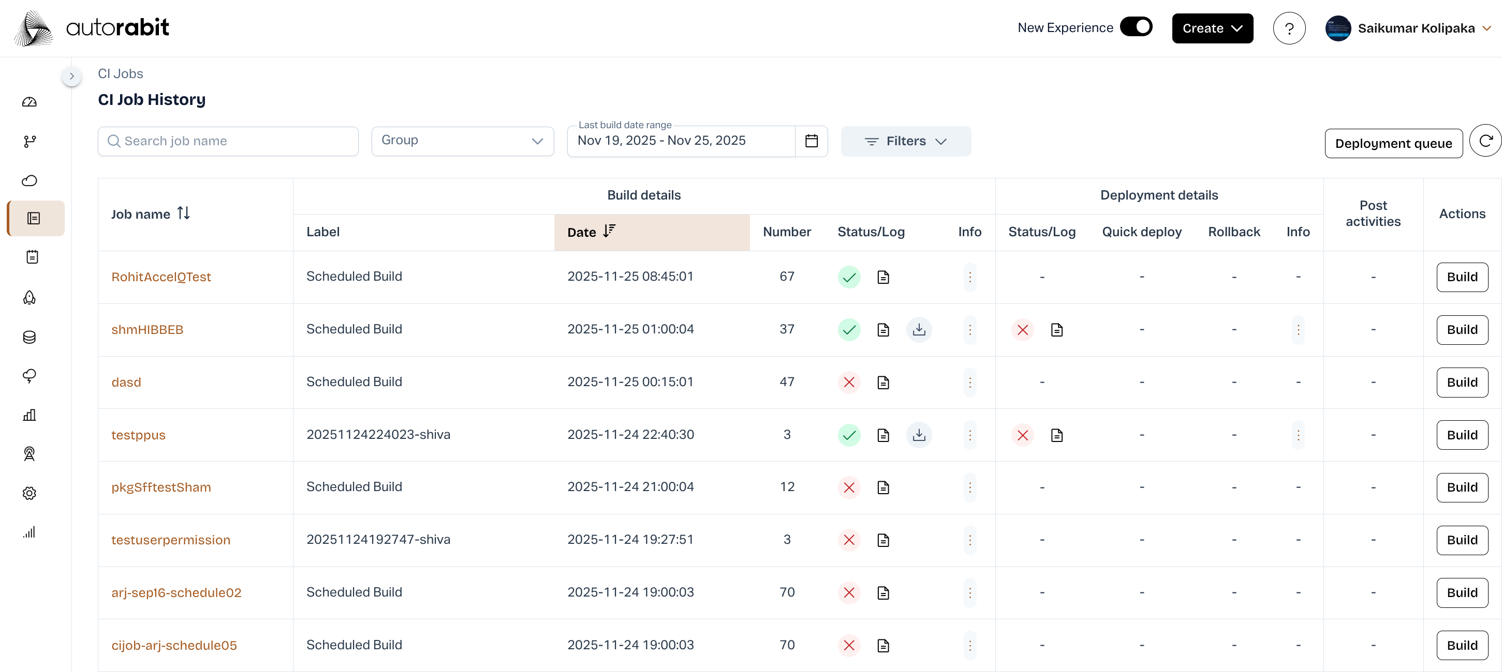
Task: Click refresh icon next to Deployment queue
Action: pyautogui.click(x=1485, y=141)
